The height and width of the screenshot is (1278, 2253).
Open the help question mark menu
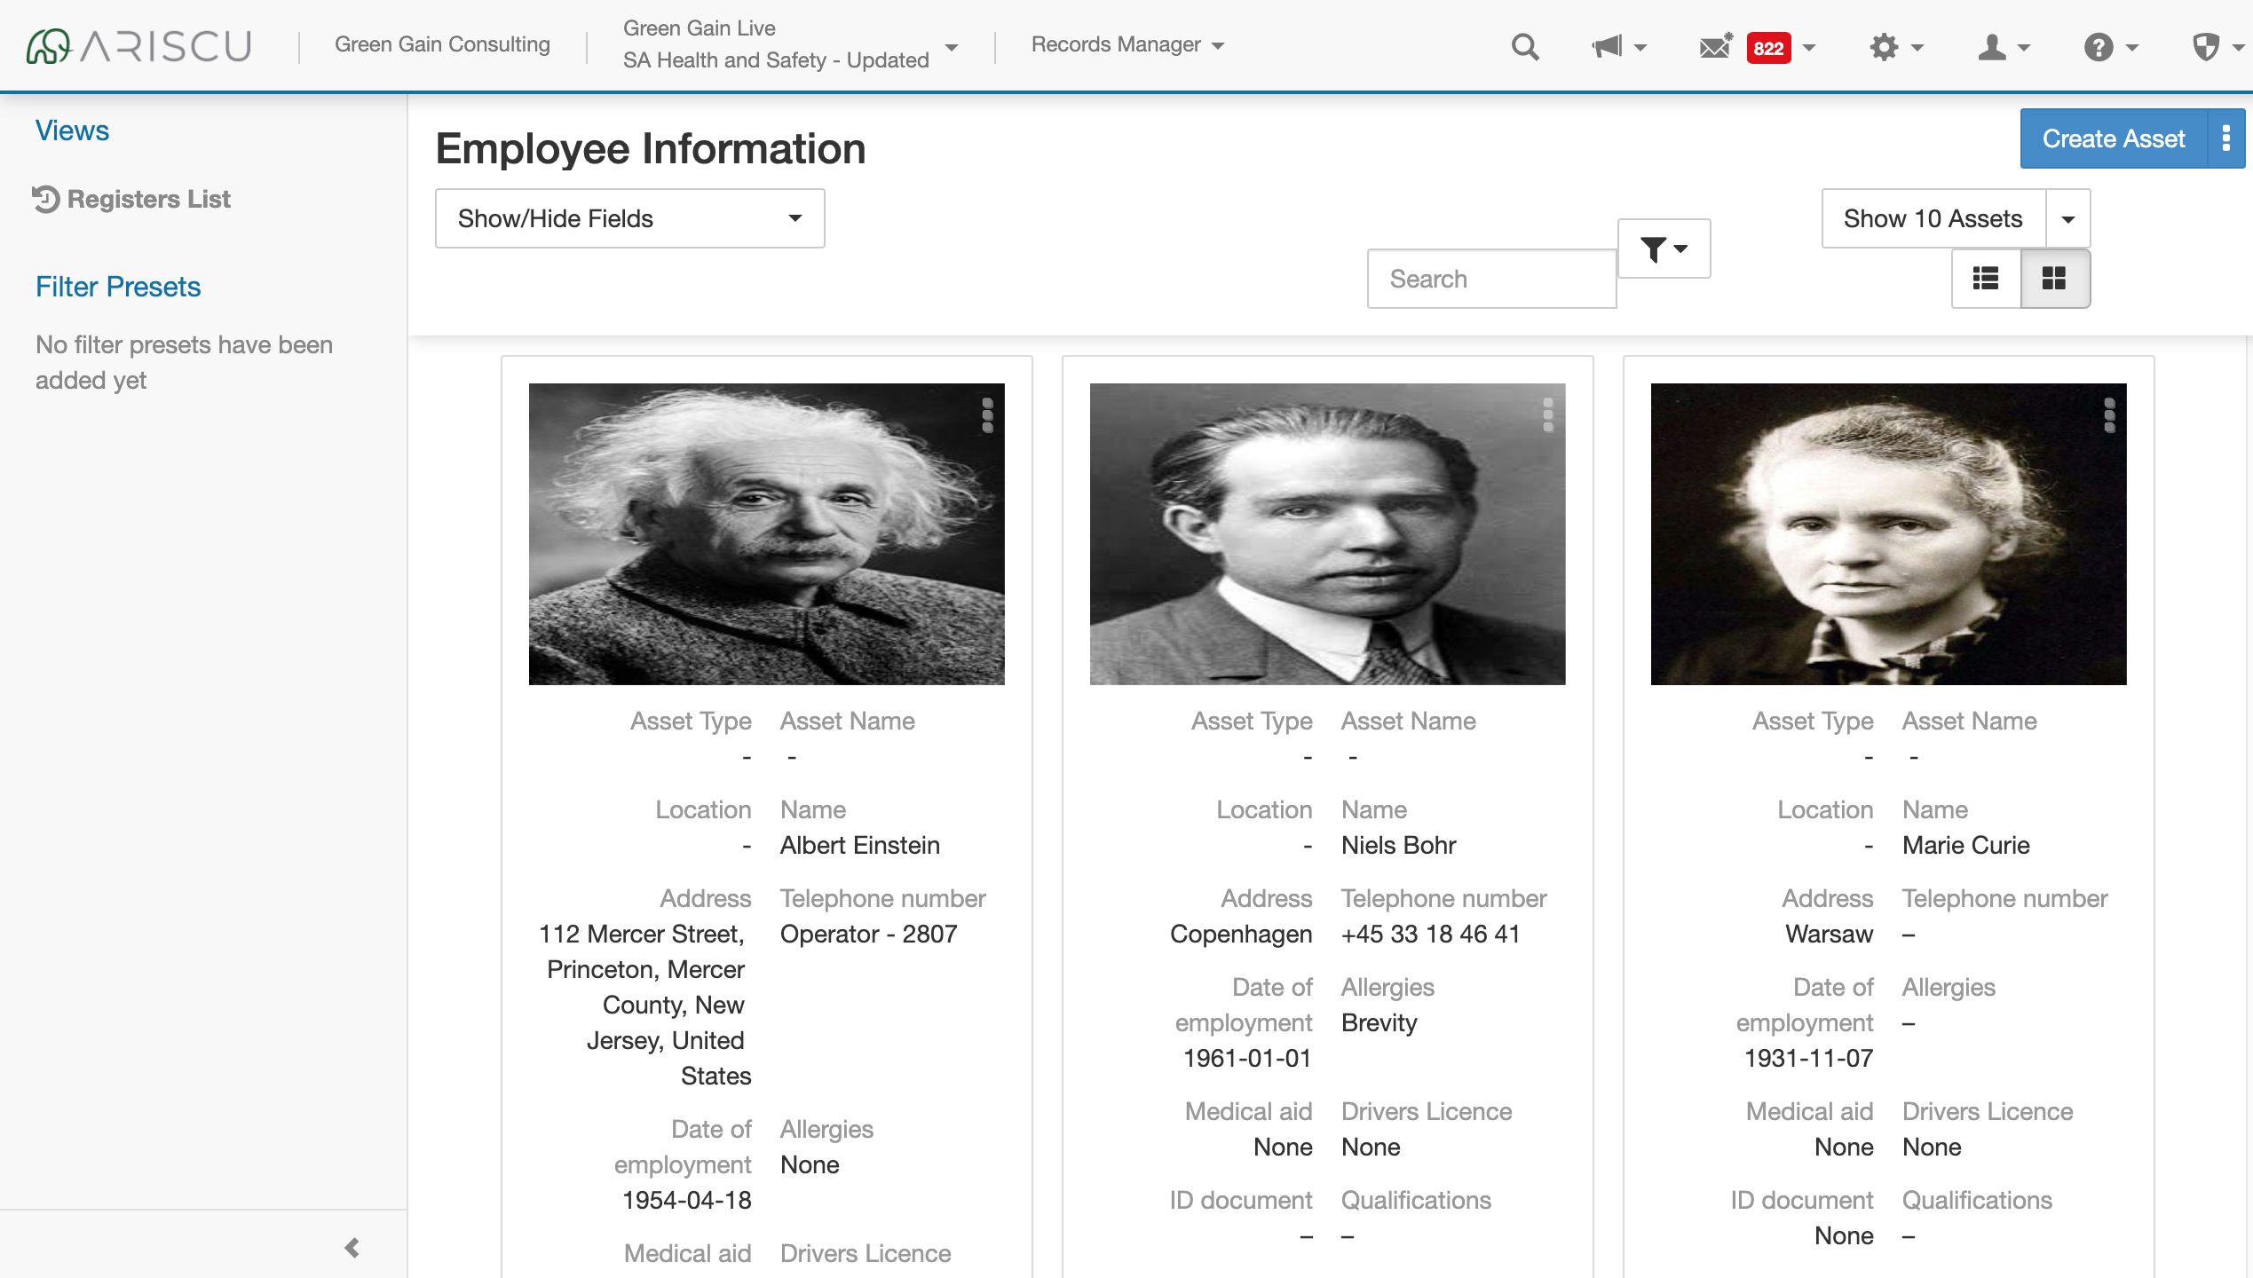tap(2099, 46)
